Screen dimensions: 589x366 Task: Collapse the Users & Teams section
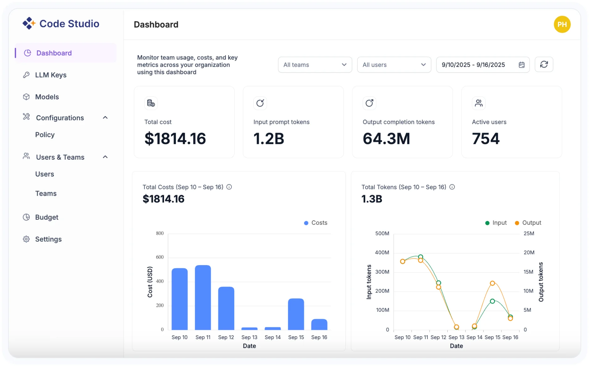tap(105, 157)
